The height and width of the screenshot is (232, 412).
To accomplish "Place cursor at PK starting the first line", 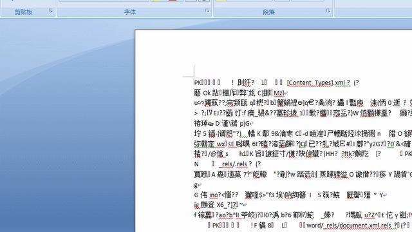I will [198, 82].
